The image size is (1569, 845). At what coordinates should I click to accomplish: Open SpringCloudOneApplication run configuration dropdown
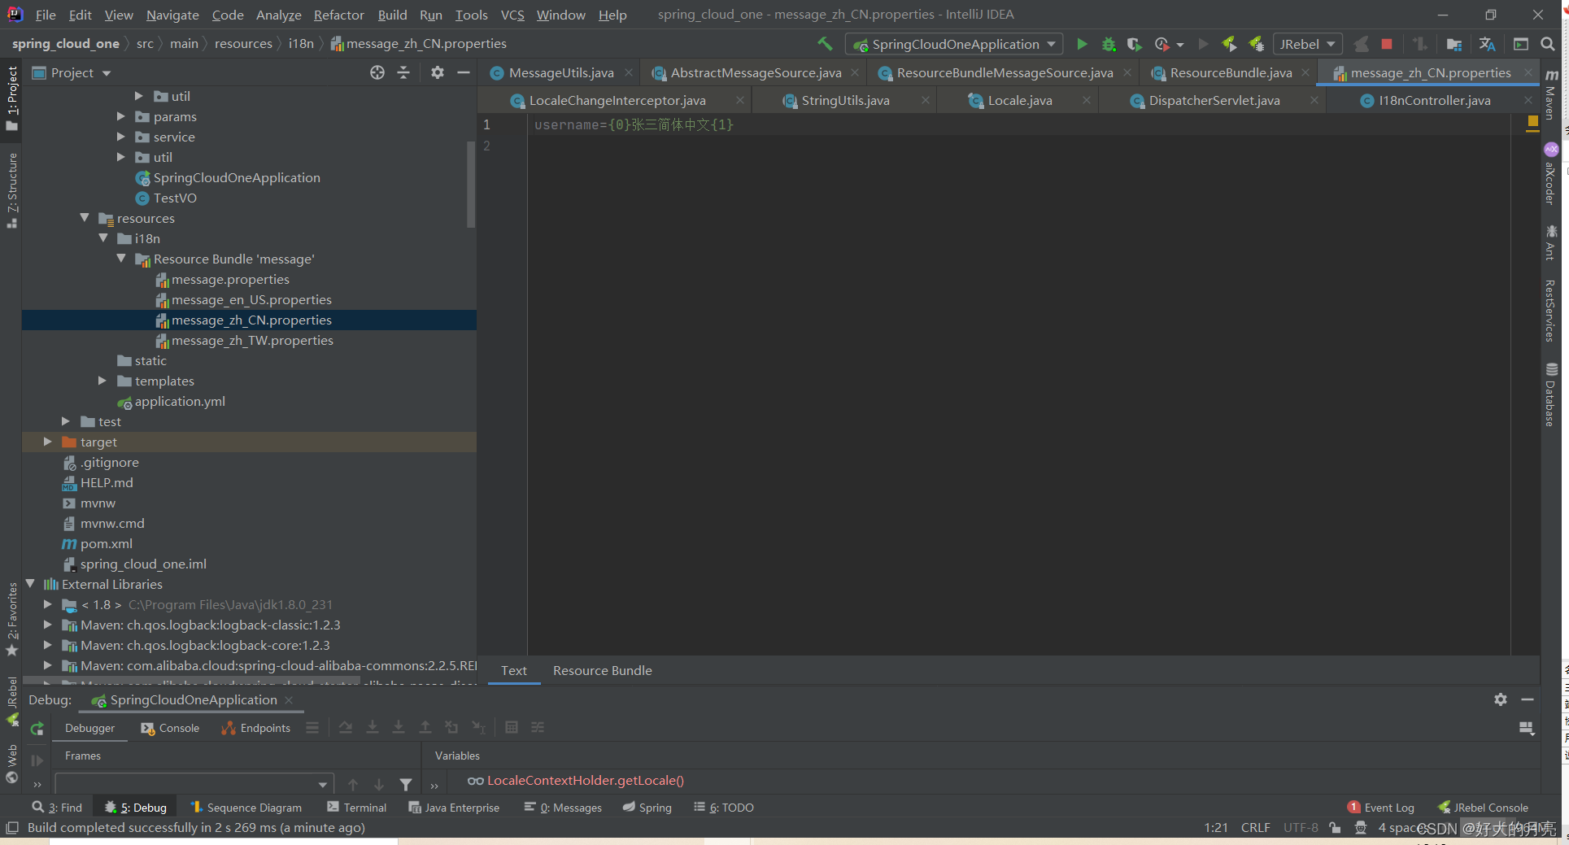(955, 44)
